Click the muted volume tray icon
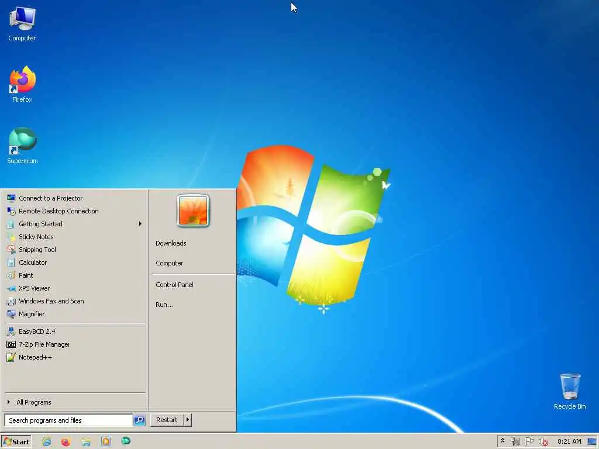The image size is (599, 449). click(x=543, y=442)
